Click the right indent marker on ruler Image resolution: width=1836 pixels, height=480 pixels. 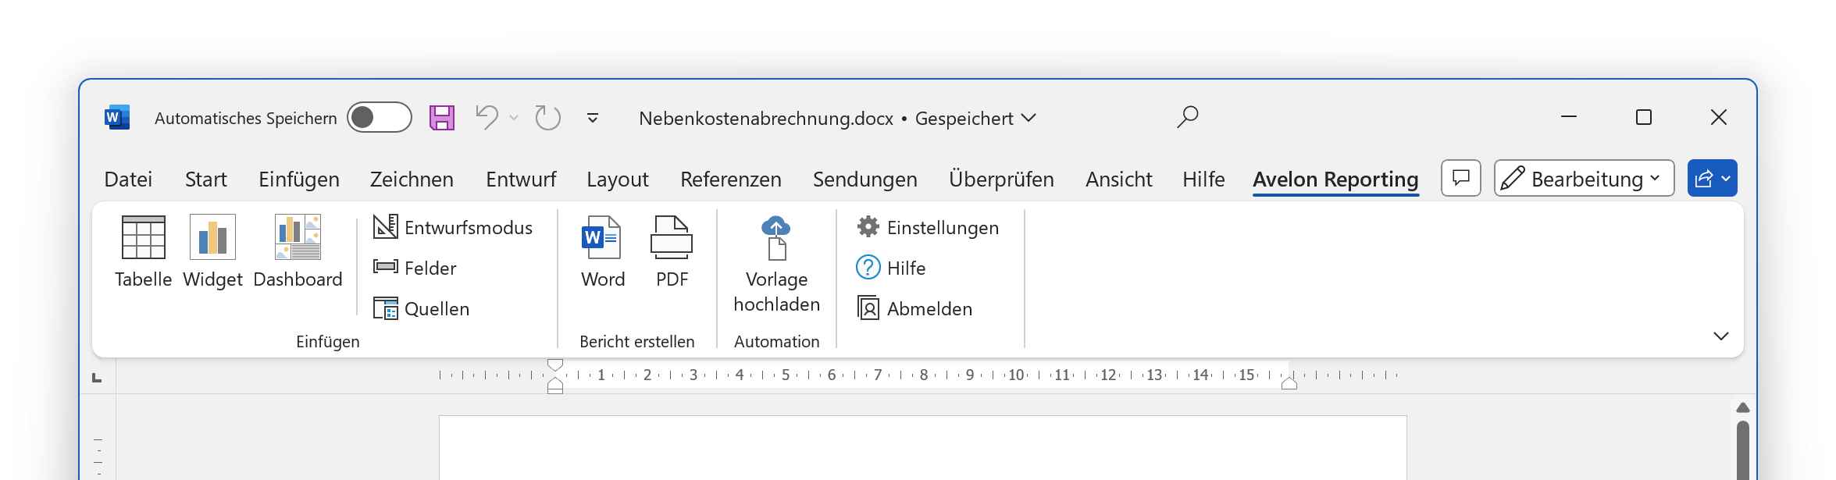point(1289,383)
